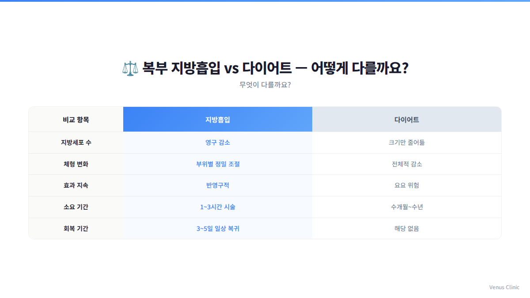Click the balance scale icon in the title

[x=130, y=68]
